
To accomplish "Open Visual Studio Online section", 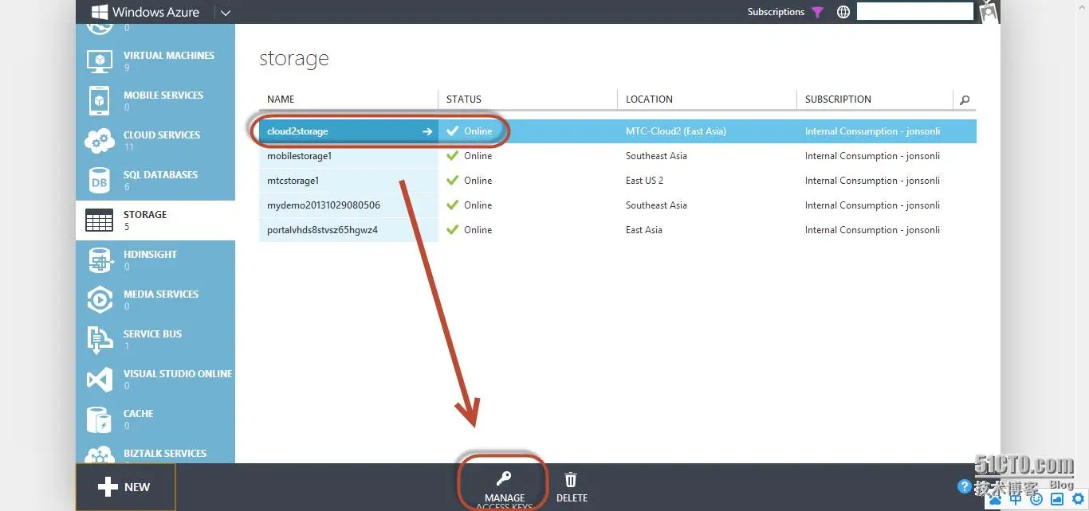I will [155, 379].
